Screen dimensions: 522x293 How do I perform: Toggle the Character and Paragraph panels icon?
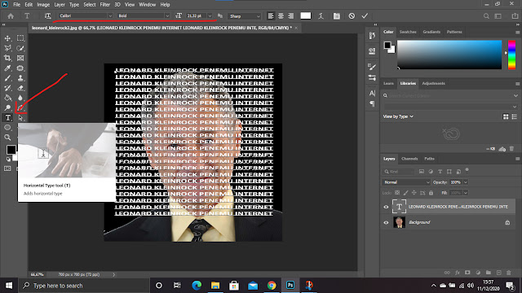pyautogui.click(x=337, y=16)
